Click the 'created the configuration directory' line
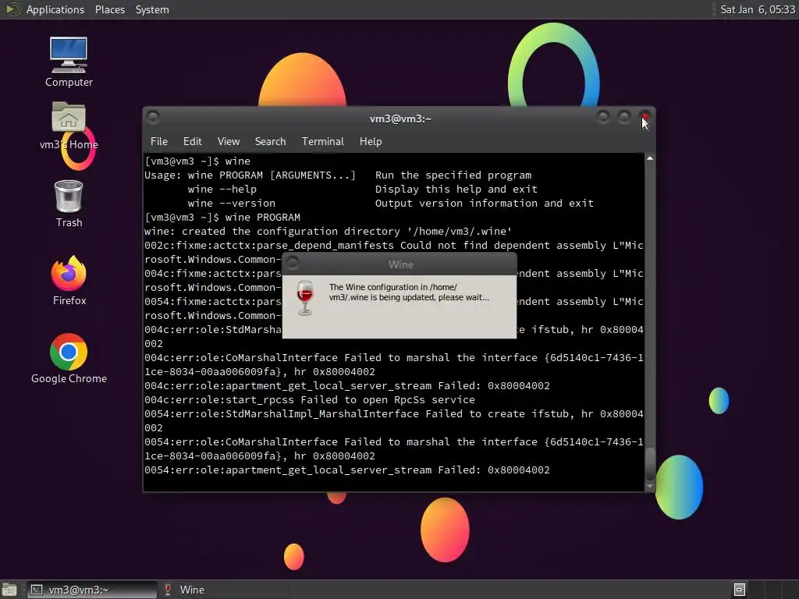This screenshot has width=799, height=599. pos(328,231)
